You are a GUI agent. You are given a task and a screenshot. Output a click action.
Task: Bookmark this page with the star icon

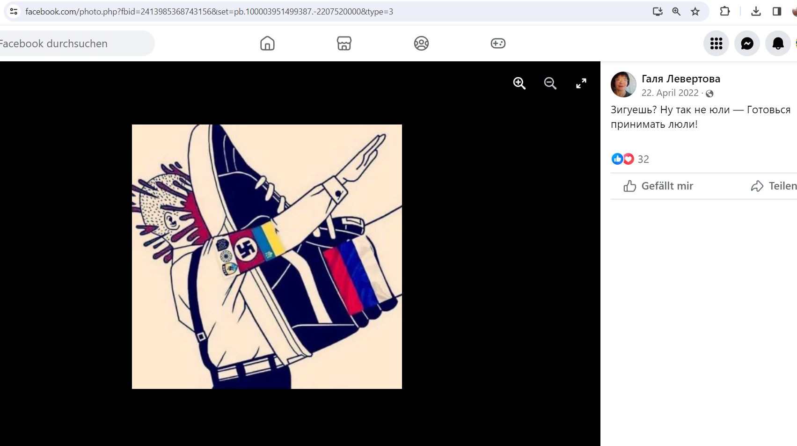click(x=695, y=11)
